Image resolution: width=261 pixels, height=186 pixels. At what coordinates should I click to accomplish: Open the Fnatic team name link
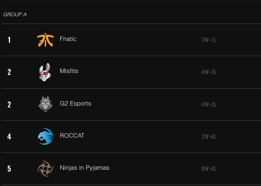click(x=68, y=39)
